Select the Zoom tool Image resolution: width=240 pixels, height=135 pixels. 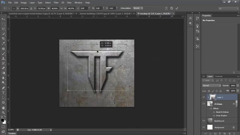(3, 112)
